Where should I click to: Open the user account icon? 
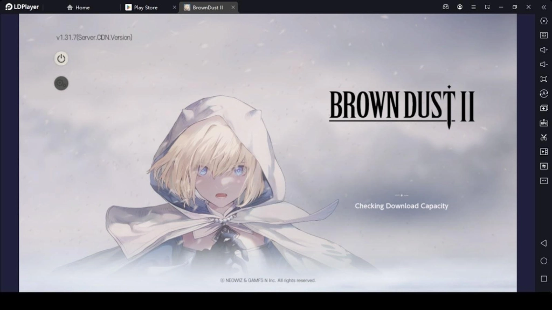click(x=460, y=7)
